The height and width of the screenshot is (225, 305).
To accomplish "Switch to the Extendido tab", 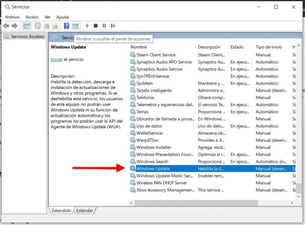I will click(61, 210).
